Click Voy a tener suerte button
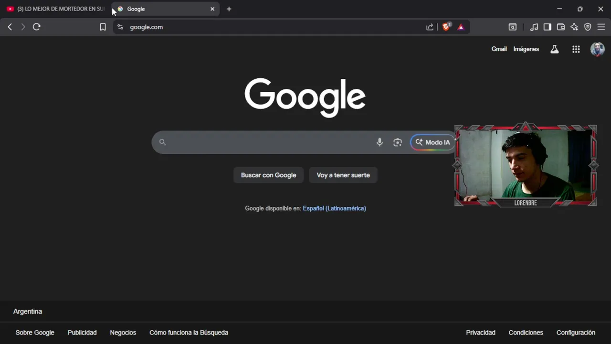This screenshot has width=611, height=344. click(343, 175)
